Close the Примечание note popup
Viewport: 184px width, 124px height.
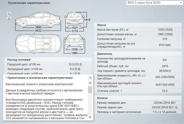90,78
